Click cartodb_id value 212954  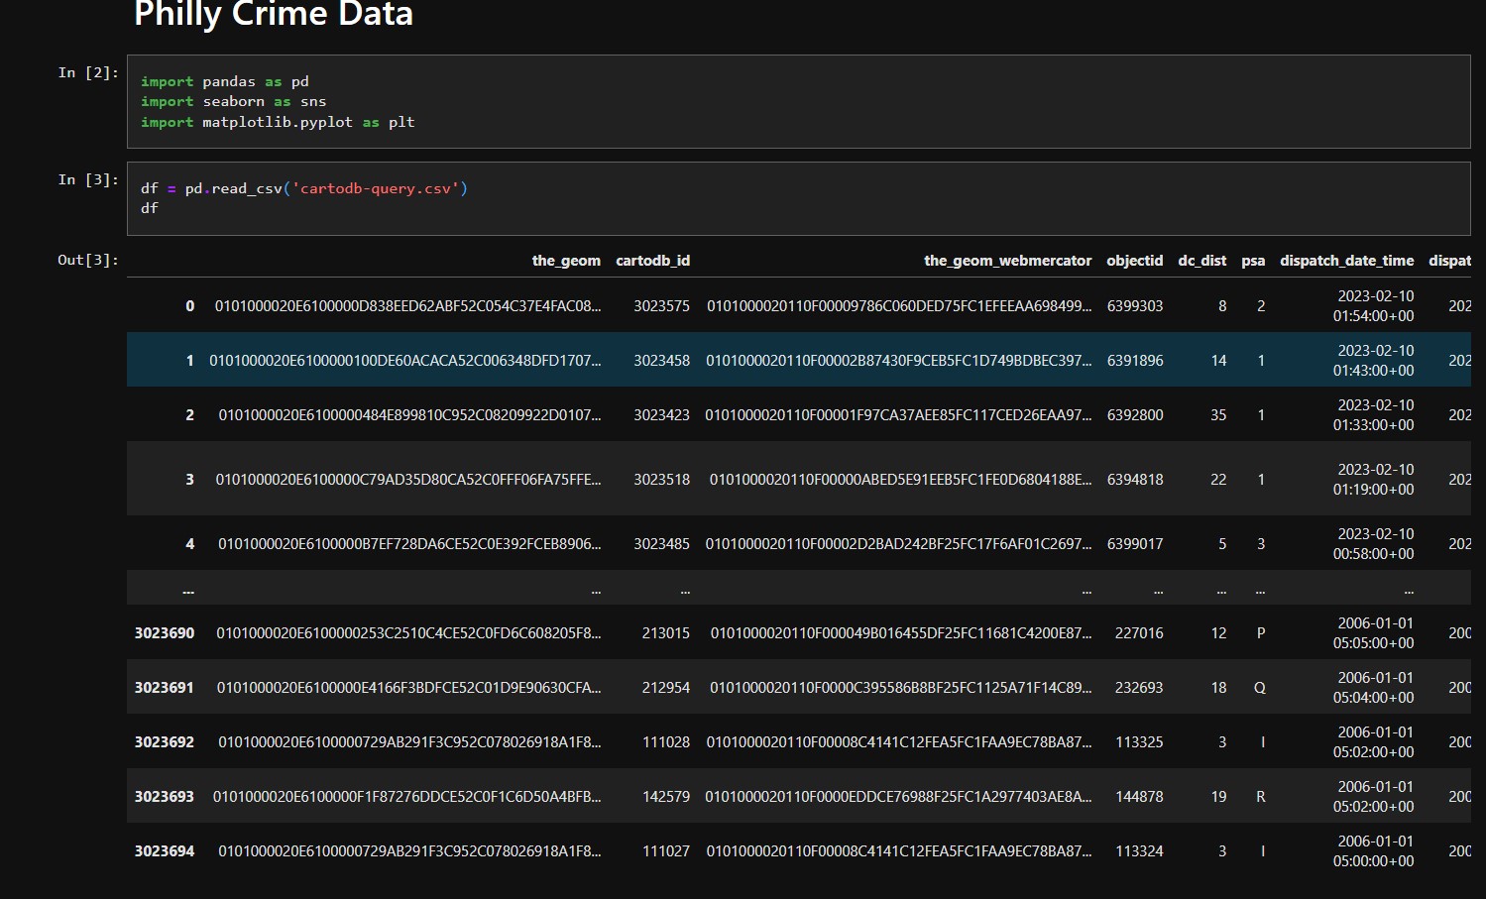pyautogui.click(x=665, y=688)
